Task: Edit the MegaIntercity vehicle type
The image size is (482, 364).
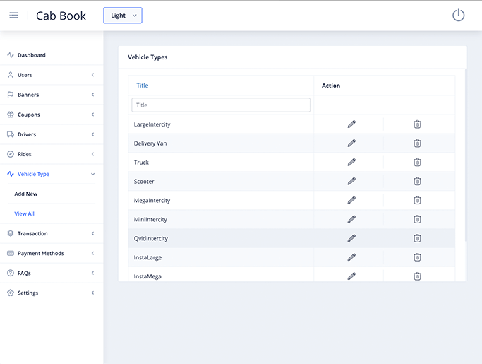Action: 351,201
